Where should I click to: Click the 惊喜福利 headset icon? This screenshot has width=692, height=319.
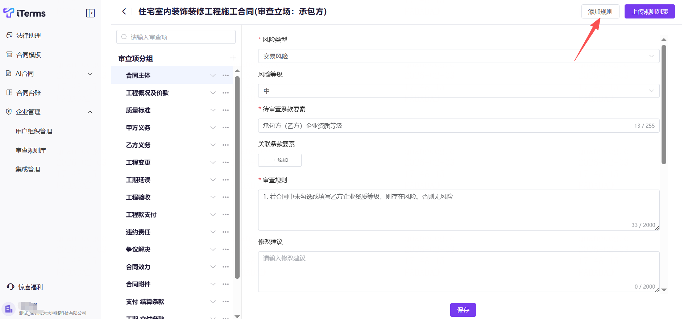pyautogui.click(x=11, y=287)
